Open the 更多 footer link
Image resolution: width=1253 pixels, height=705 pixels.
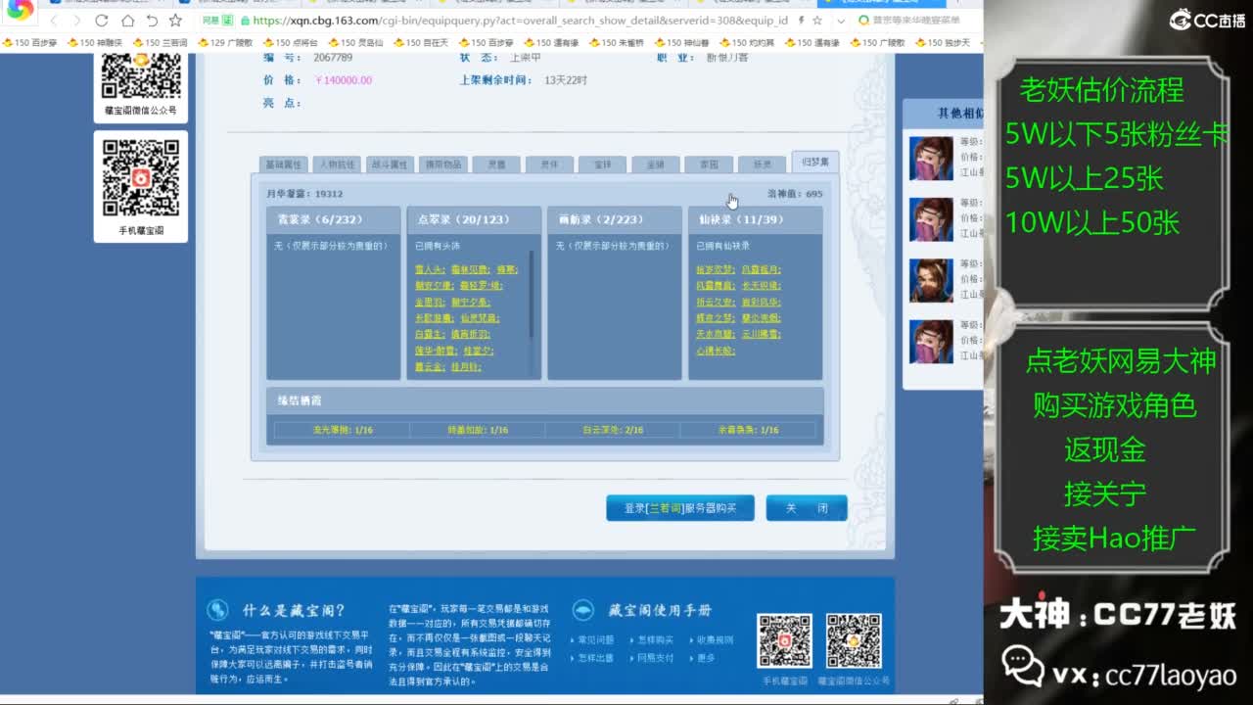(706, 658)
